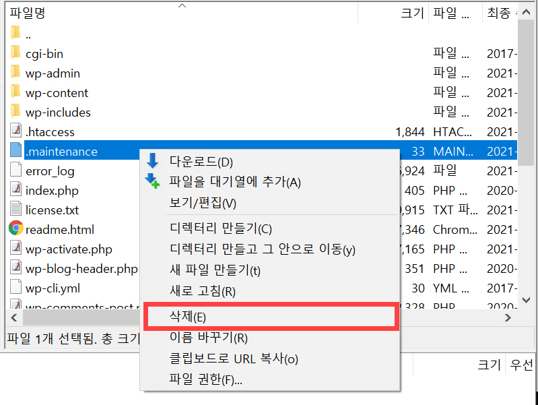Select the error_log file name
The image size is (538, 405).
pos(50,171)
